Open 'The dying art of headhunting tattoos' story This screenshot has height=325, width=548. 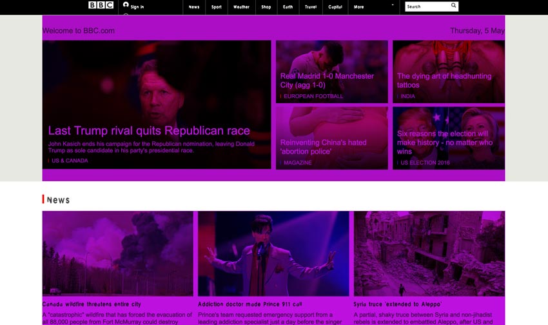(444, 81)
